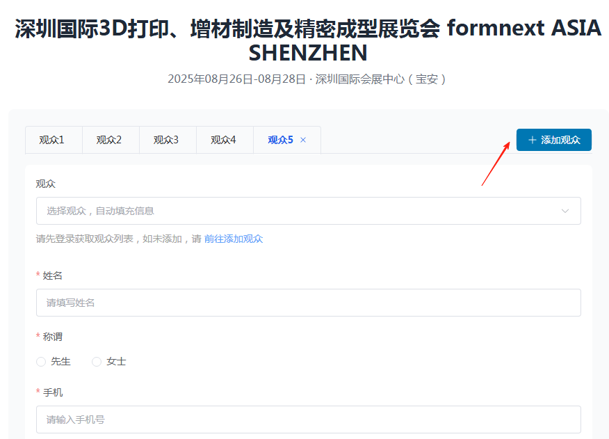
Task: Open the 选择观众 dropdown list
Action: [309, 211]
